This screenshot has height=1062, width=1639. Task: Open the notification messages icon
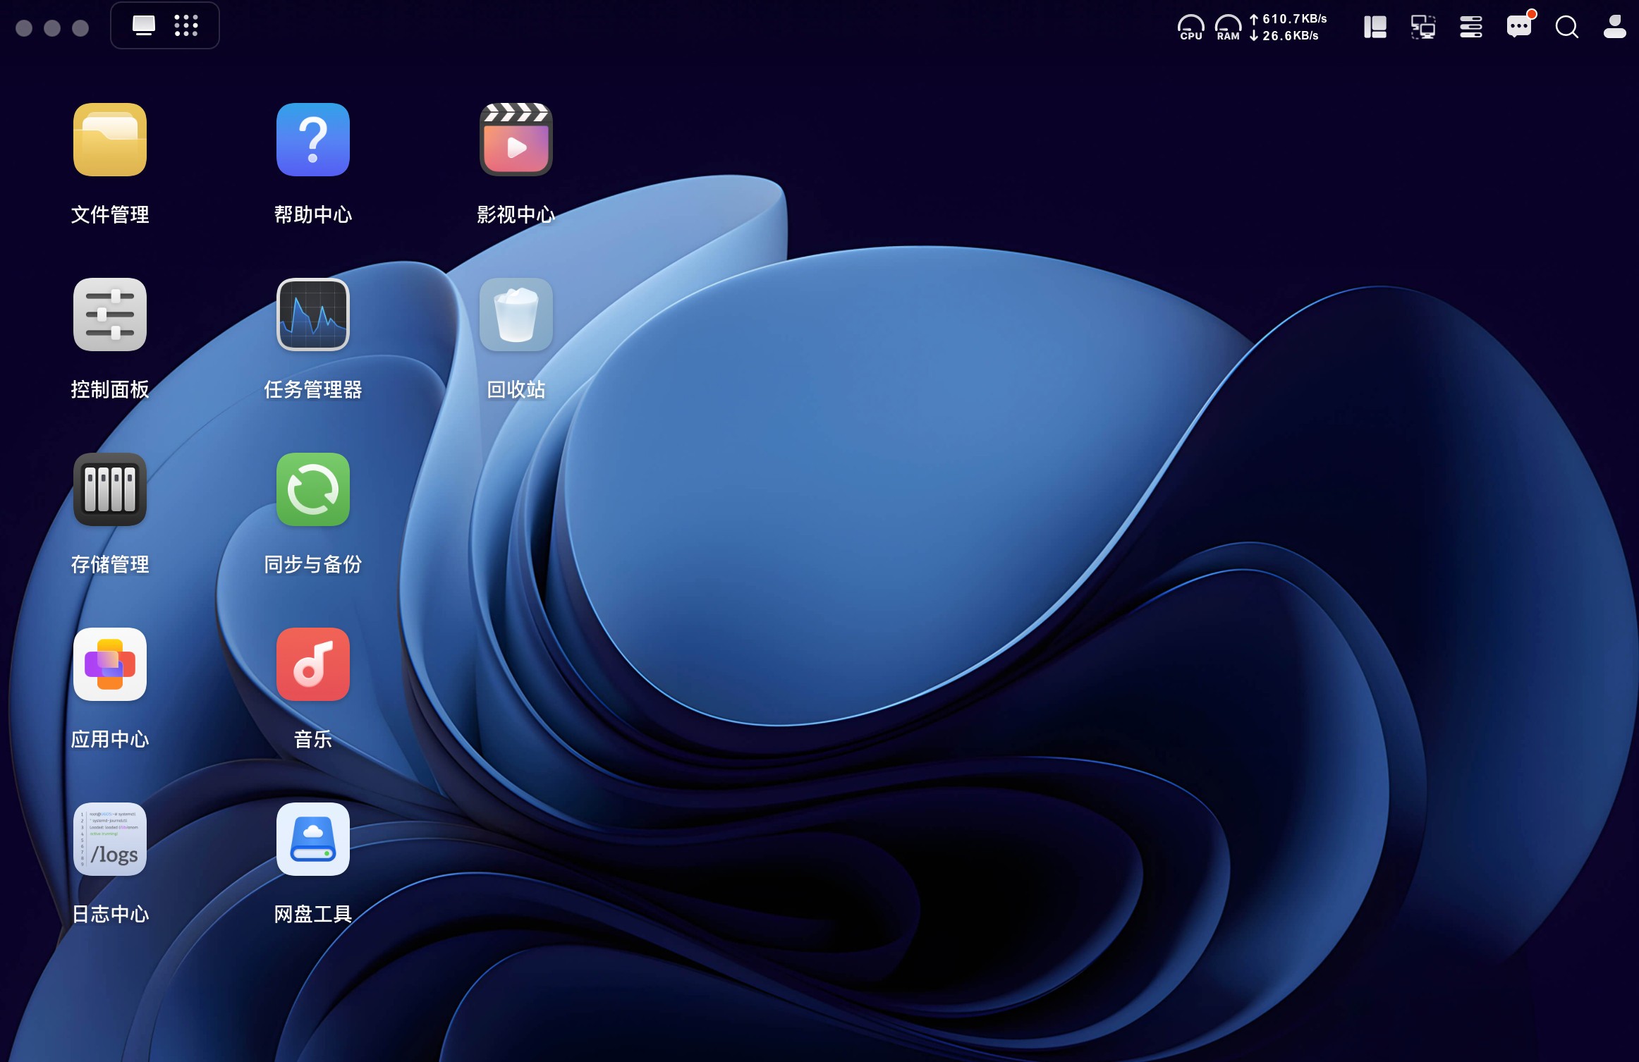point(1519,27)
